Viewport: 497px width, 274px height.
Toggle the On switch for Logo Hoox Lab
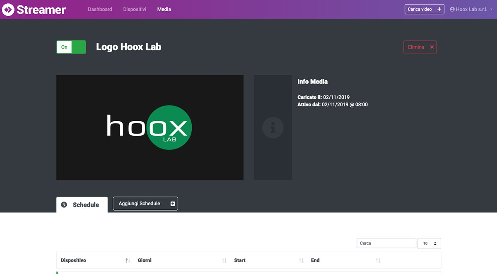71,47
